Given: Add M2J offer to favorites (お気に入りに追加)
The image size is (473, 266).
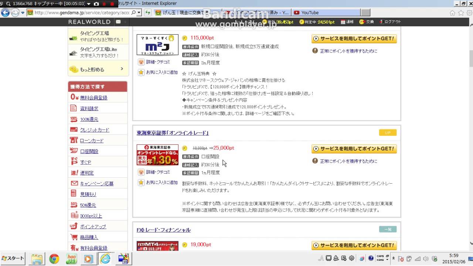Looking at the screenshot, I should (x=161, y=72).
